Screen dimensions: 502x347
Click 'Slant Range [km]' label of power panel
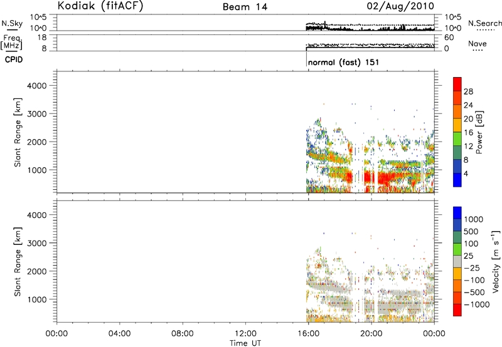click(x=18, y=132)
